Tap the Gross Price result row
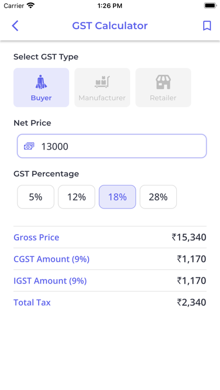Image resolution: width=220 pixels, height=390 pixels. (x=110, y=237)
